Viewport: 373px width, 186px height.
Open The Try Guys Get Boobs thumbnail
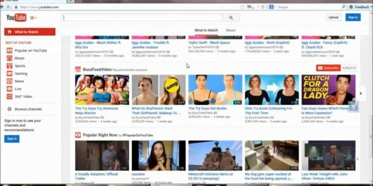215,90
